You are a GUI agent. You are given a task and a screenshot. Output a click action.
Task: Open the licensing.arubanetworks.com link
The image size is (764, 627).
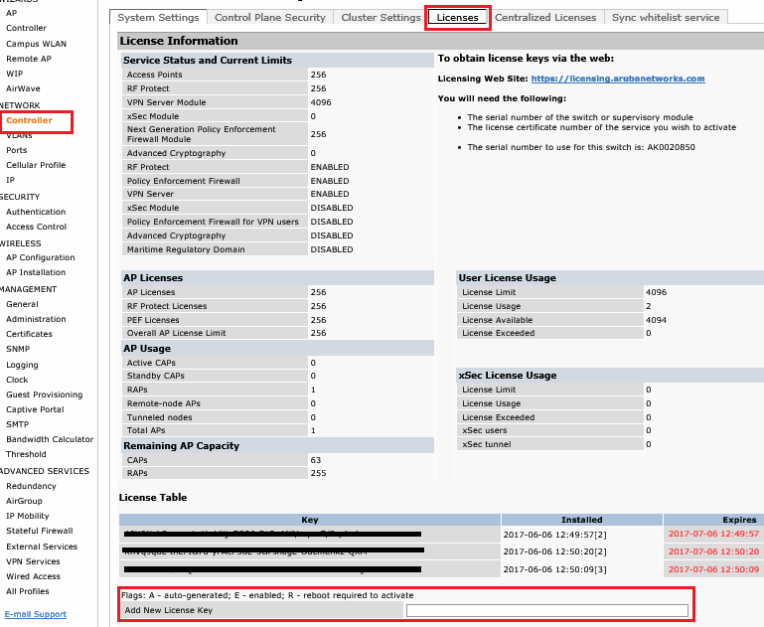618,78
